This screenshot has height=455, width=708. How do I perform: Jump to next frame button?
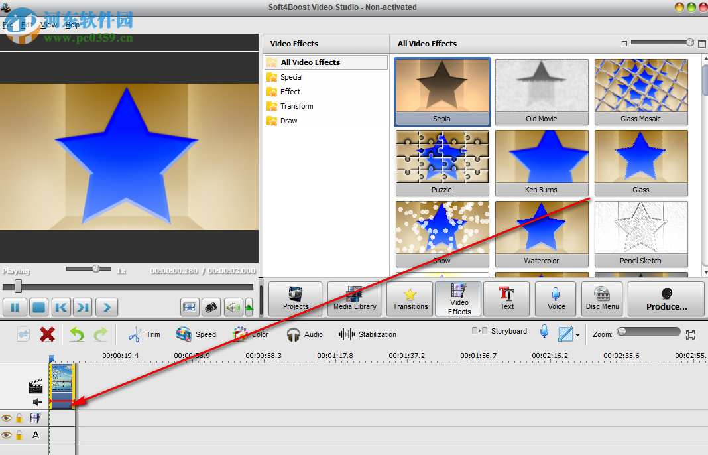coord(83,307)
